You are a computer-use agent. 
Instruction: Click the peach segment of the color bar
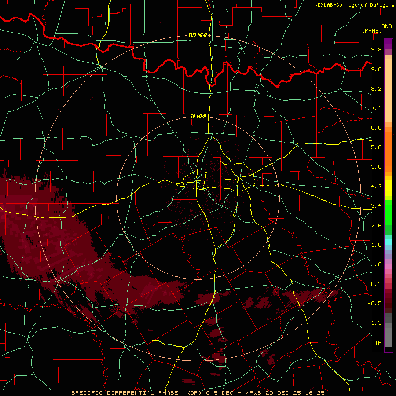click(x=389, y=90)
